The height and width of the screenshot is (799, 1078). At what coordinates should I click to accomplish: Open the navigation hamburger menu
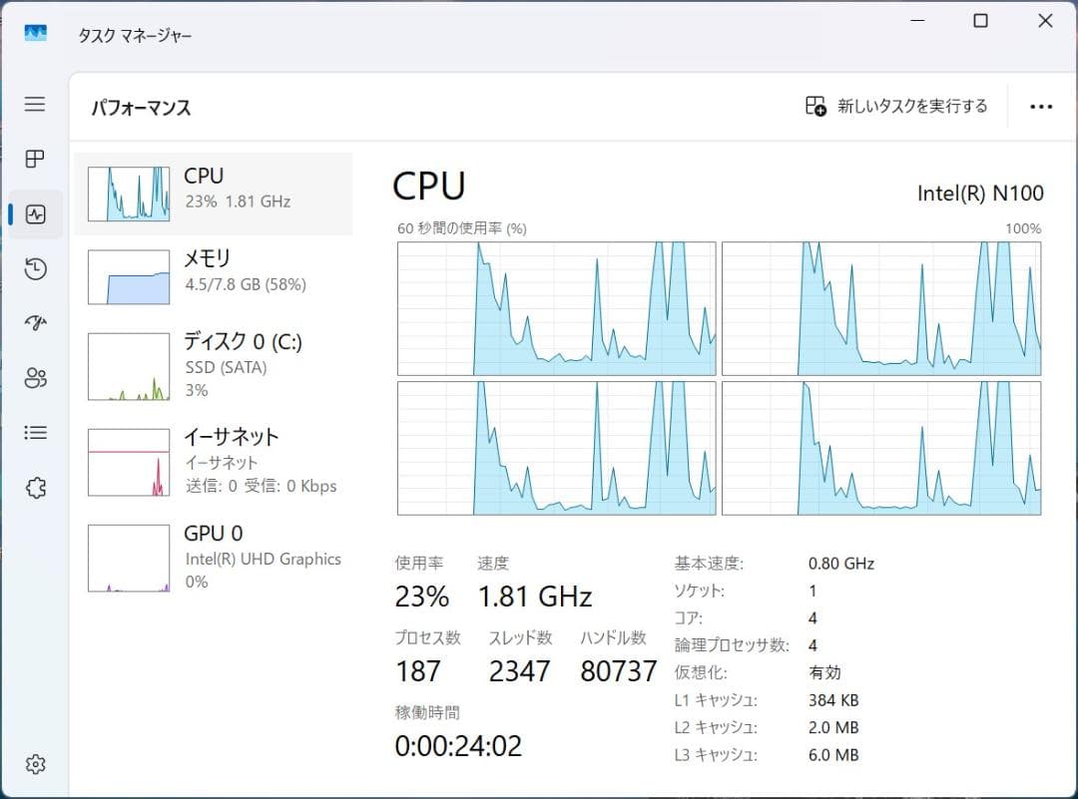tap(35, 104)
